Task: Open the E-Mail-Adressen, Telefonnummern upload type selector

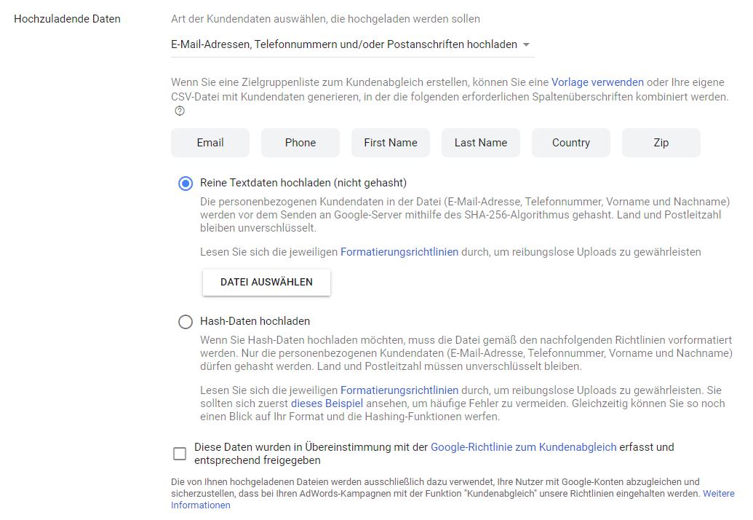Action: pyautogui.click(x=344, y=44)
